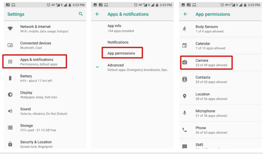
Task: Tap the 3:23 PM clock on Settings screen
Action: [78, 5]
